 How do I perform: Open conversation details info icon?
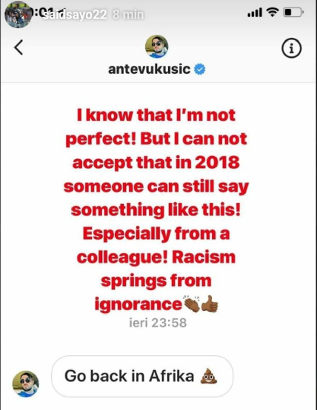point(291,49)
